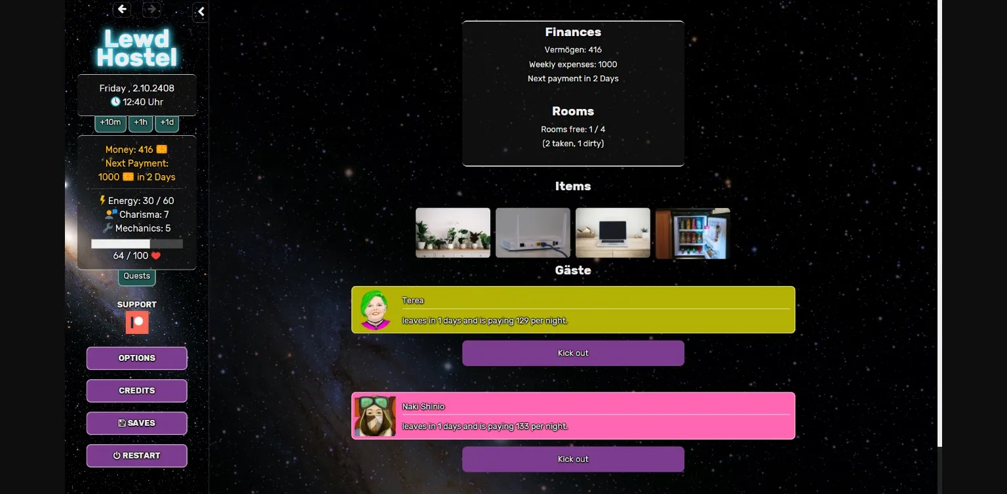
Task: Click the clock icon beside 12:40 Uhr
Action: tap(115, 102)
